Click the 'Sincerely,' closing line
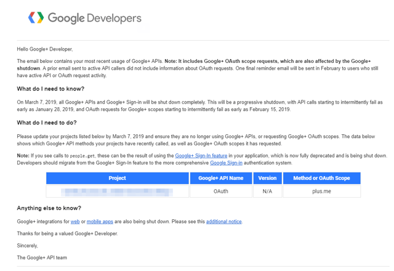Image resolution: width=394 pixels, height=271 pixels. tap(27, 246)
